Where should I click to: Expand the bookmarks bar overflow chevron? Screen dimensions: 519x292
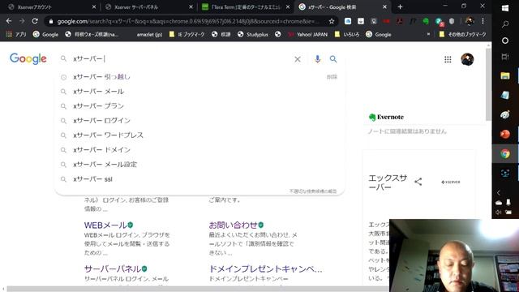(429, 34)
